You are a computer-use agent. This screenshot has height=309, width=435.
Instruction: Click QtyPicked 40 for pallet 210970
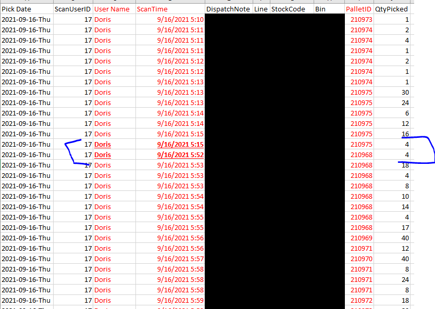tap(392, 259)
